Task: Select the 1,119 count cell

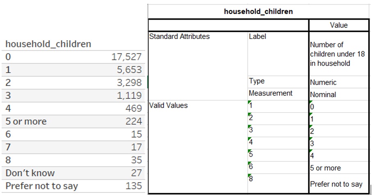Action: click(129, 96)
